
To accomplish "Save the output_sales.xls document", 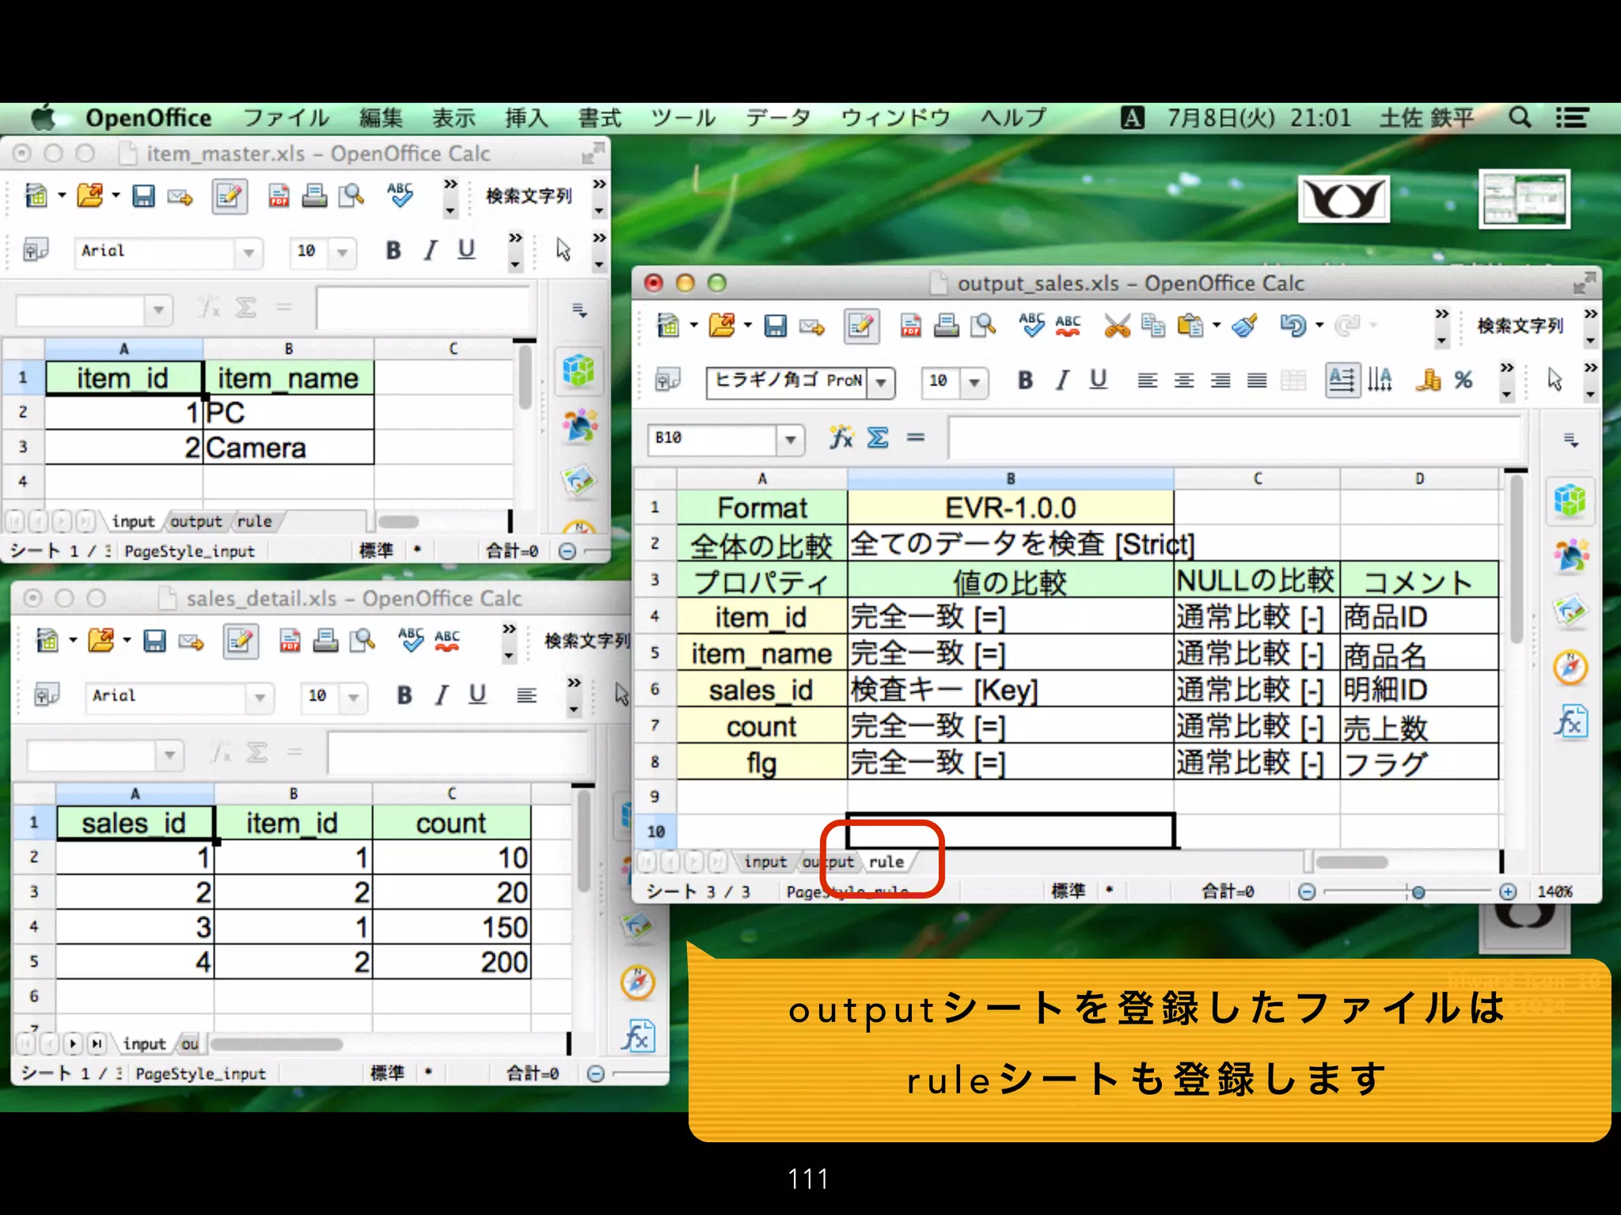I will click(x=775, y=326).
